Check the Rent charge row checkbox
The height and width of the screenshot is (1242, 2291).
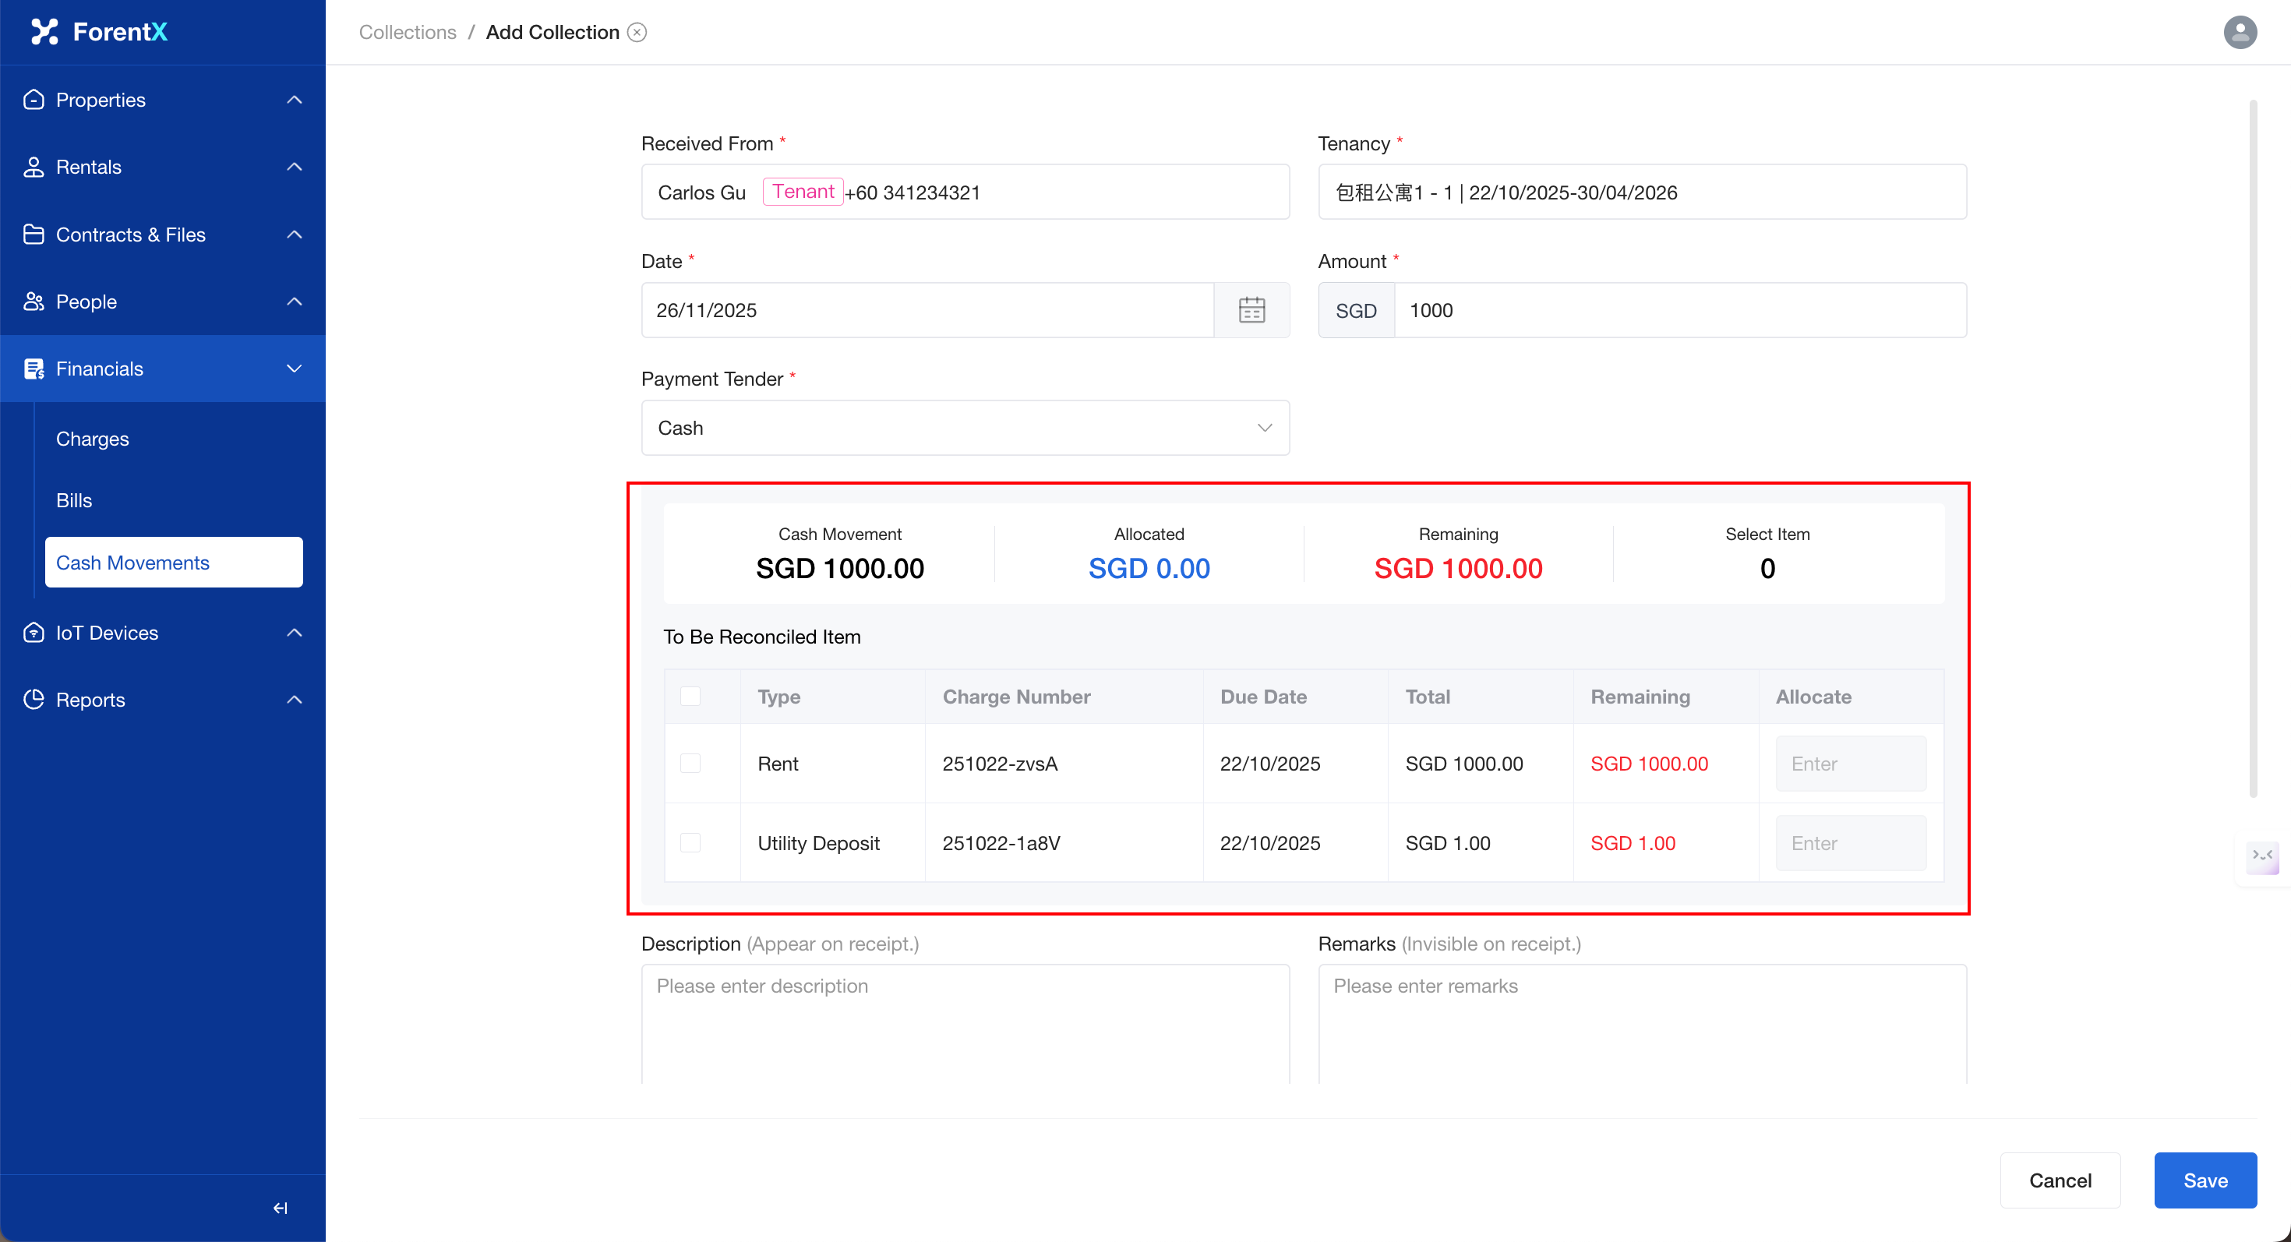pos(690,764)
